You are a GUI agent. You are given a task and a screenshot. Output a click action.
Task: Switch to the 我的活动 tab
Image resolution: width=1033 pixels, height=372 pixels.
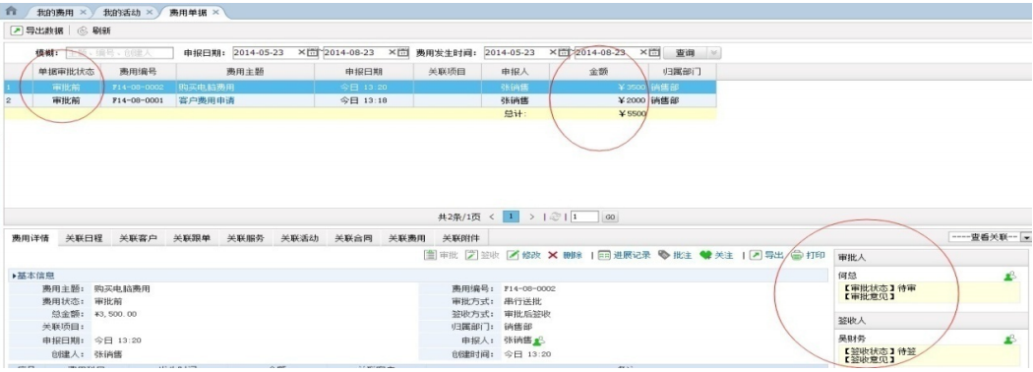[x=123, y=12]
